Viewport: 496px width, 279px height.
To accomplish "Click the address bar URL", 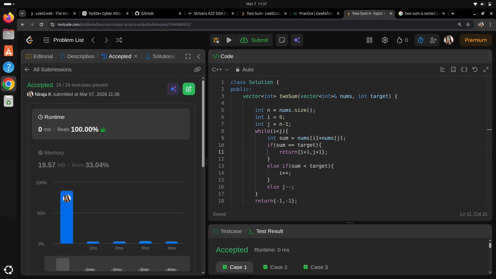I will [x=124, y=24].
